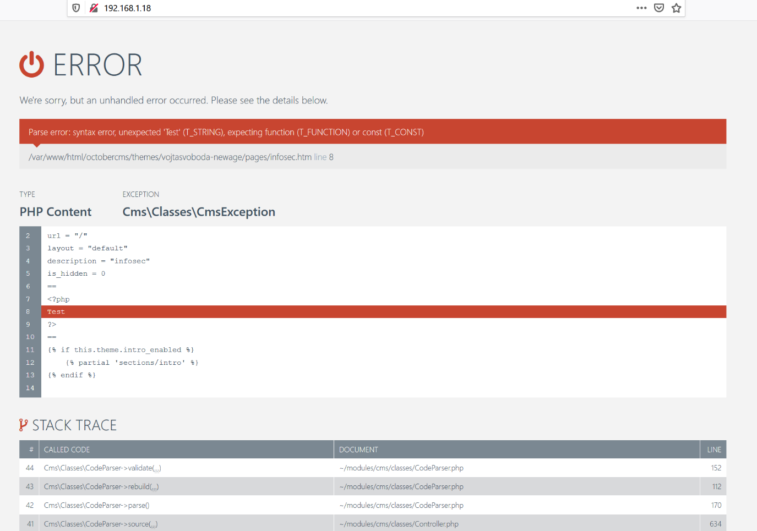Select highlighted code line 8 'Test'
The height and width of the screenshot is (531, 757).
click(x=56, y=312)
